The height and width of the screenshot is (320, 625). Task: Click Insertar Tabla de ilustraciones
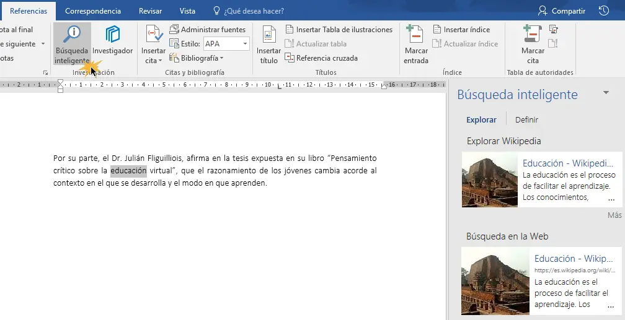(339, 30)
